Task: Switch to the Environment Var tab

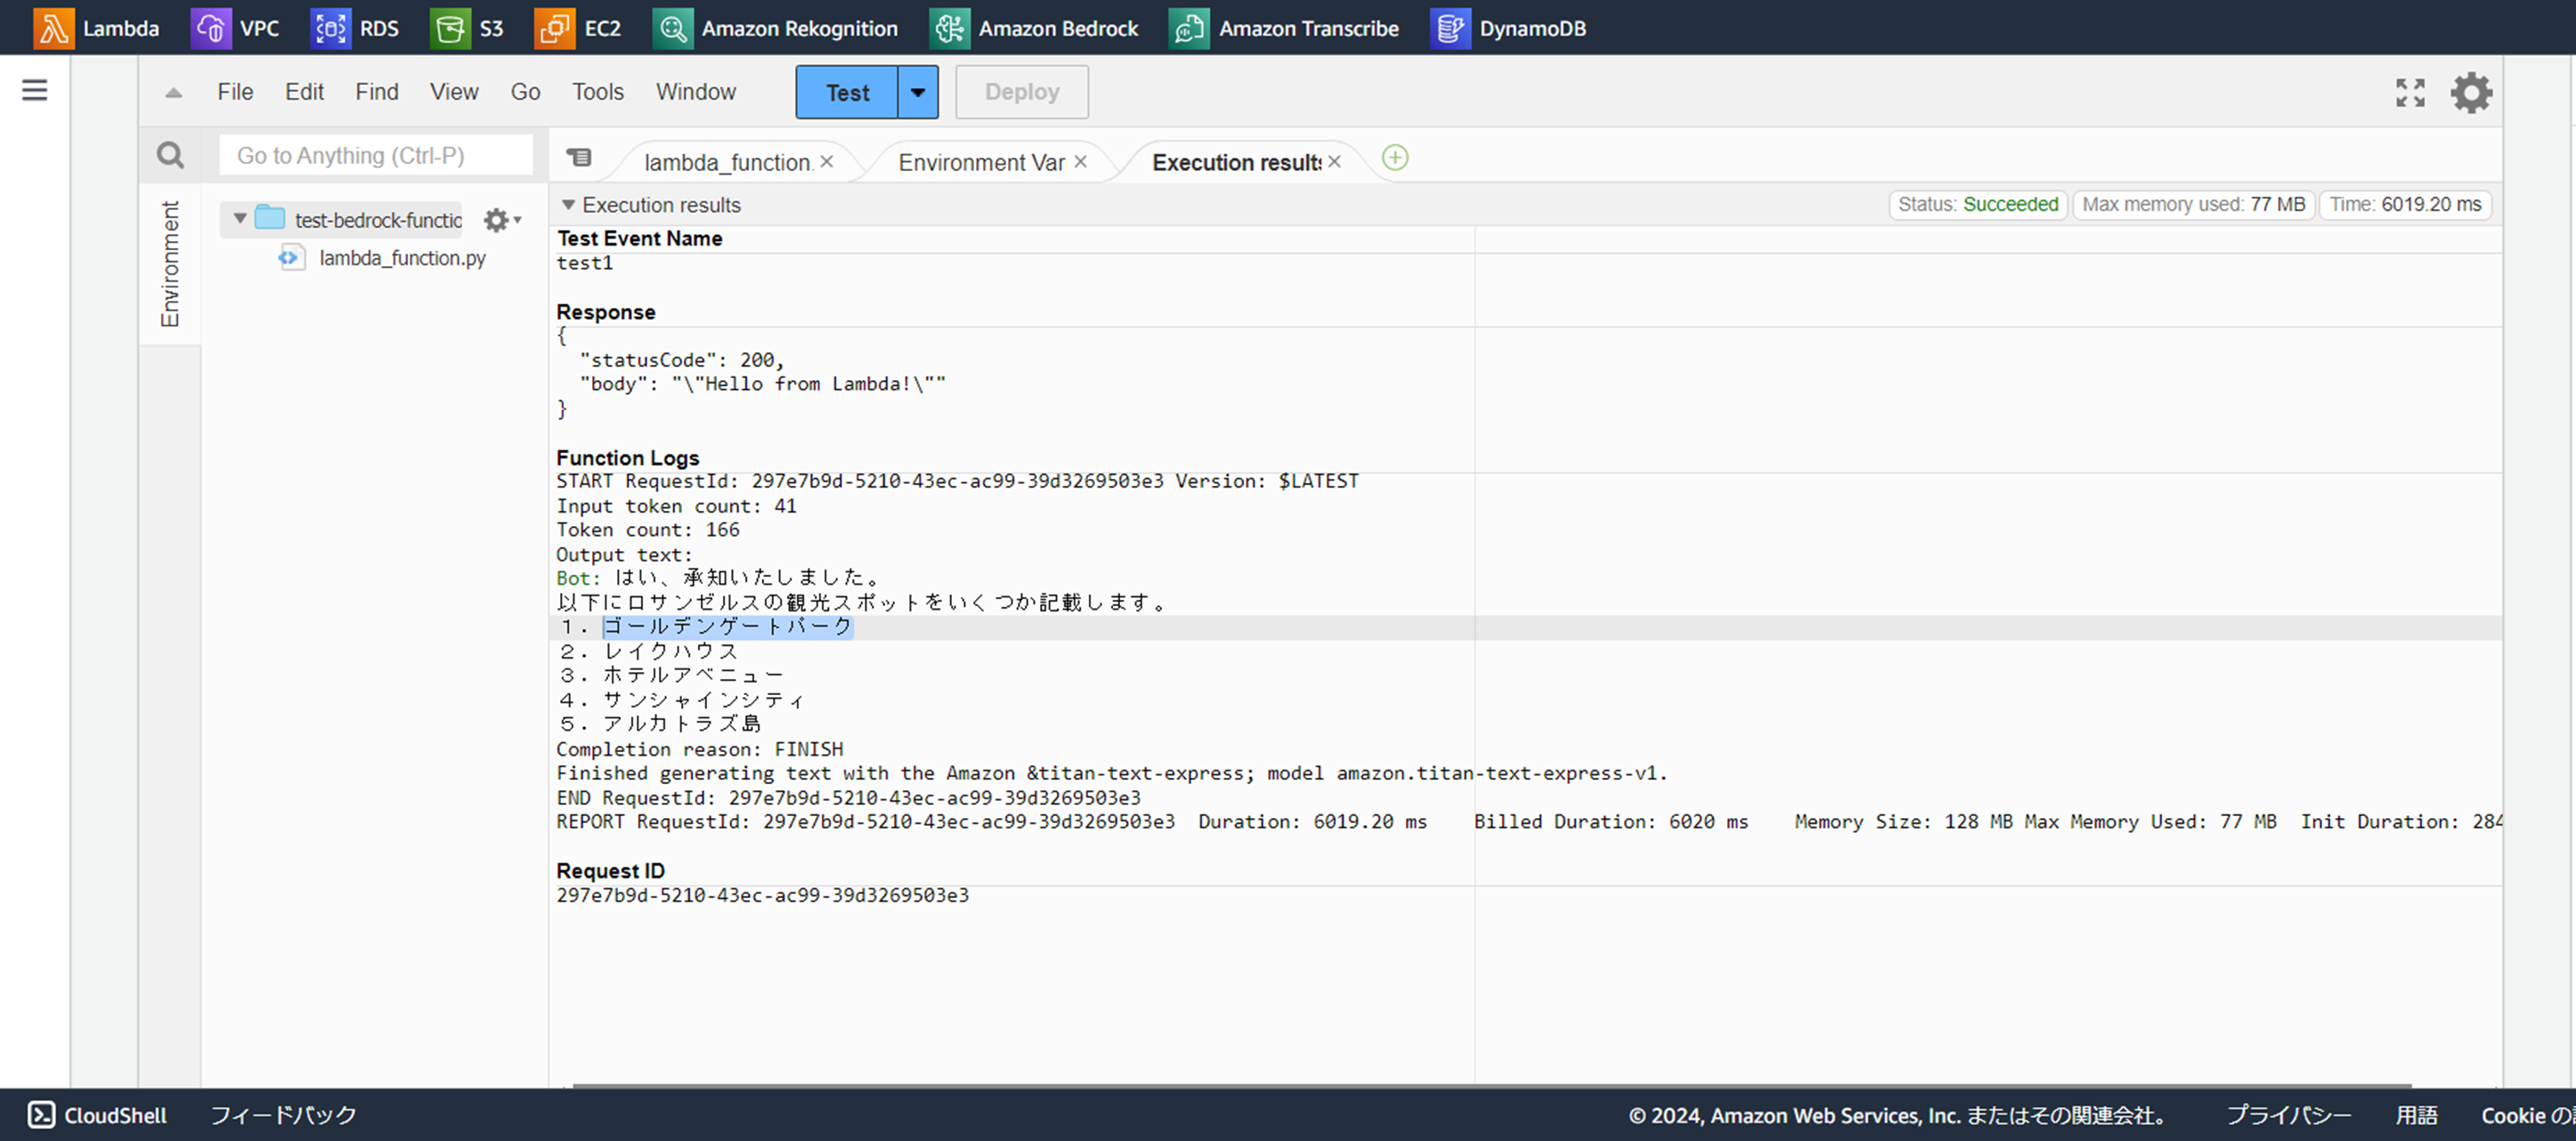Action: (980, 162)
